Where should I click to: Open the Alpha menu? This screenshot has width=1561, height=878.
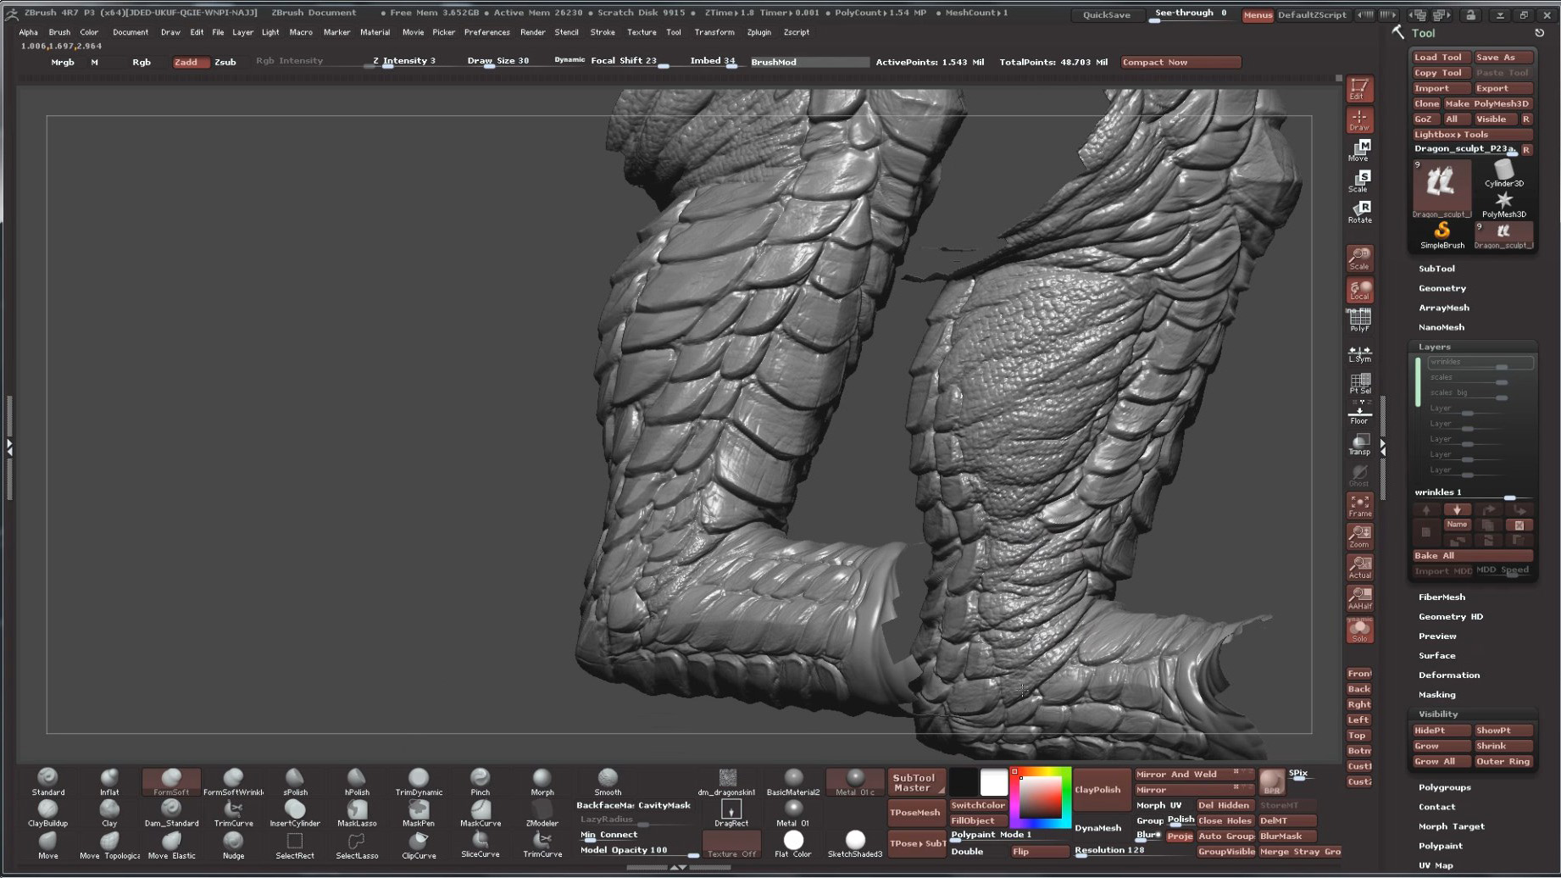pyautogui.click(x=28, y=32)
